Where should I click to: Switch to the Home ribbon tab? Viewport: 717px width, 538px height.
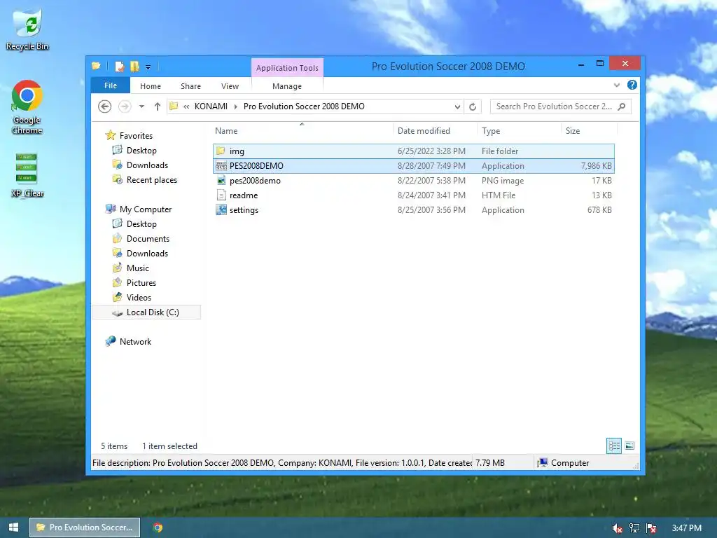(x=151, y=86)
